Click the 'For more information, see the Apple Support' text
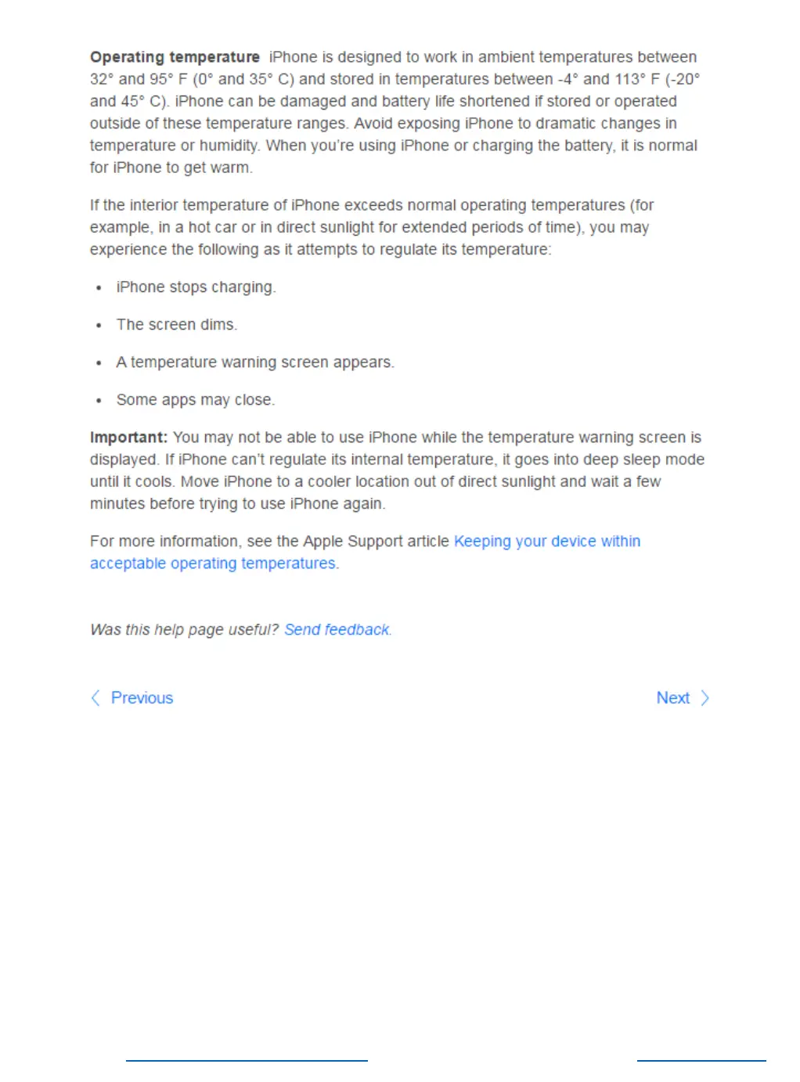The width and height of the screenshot is (800, 1082). (x=269, y=541)
